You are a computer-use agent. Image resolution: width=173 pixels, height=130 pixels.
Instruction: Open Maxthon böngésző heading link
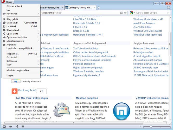pyautogui.click(x=87, y=98)
